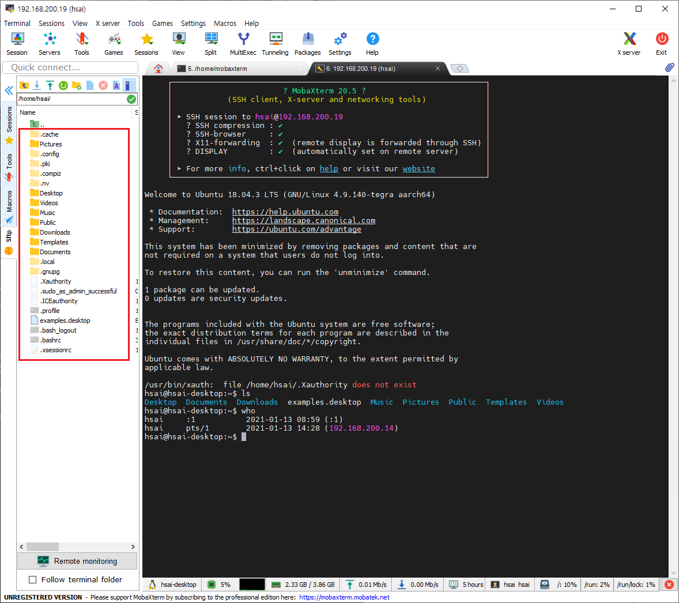Open the Tools side tab
Screen dimensions: 679x603
[9, 167]
